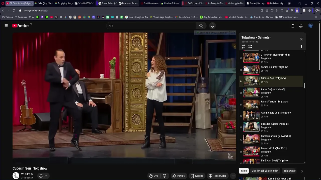321x180 pixels.
Task: Open the Resources bookmarks folder
Action: 21,17
